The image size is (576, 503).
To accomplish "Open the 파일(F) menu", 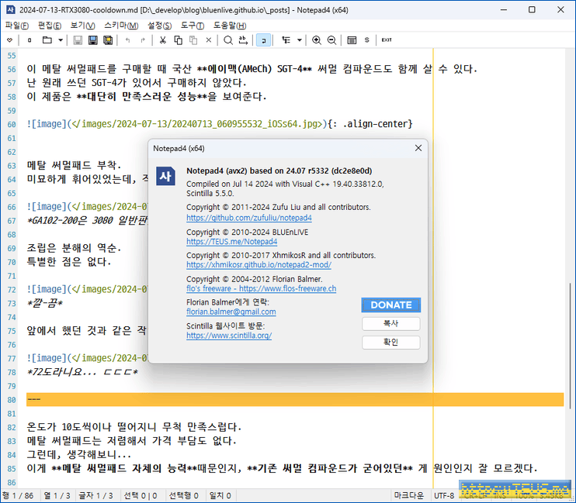I will tap(17, 25).
